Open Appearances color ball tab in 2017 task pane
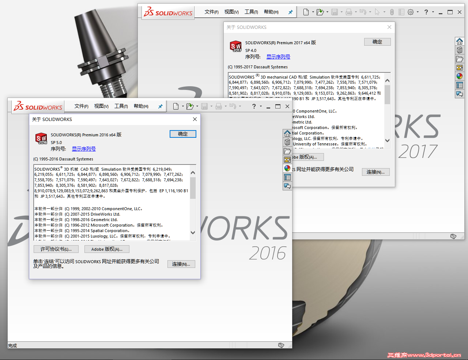Image resolution: width=468 pixels, height=360 pixels. click(x=460, y=76)
